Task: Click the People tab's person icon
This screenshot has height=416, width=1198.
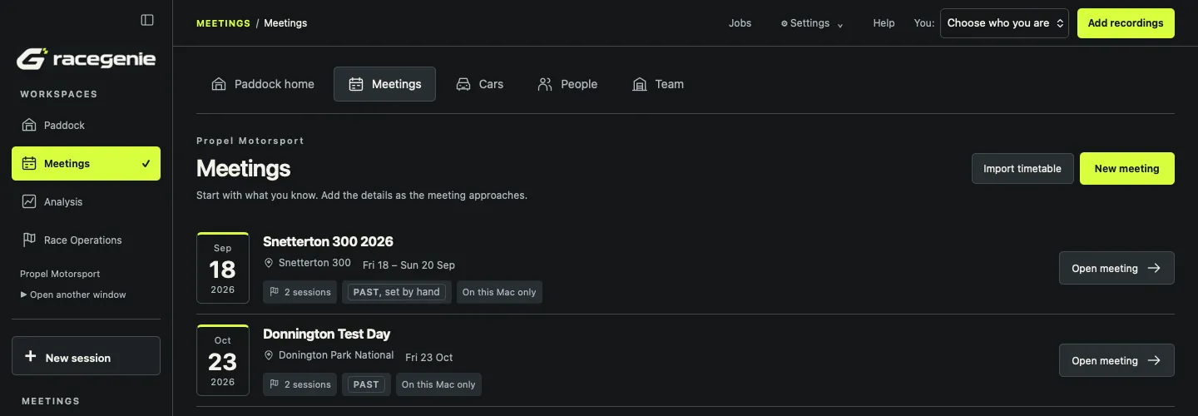Action: point(545,84)
